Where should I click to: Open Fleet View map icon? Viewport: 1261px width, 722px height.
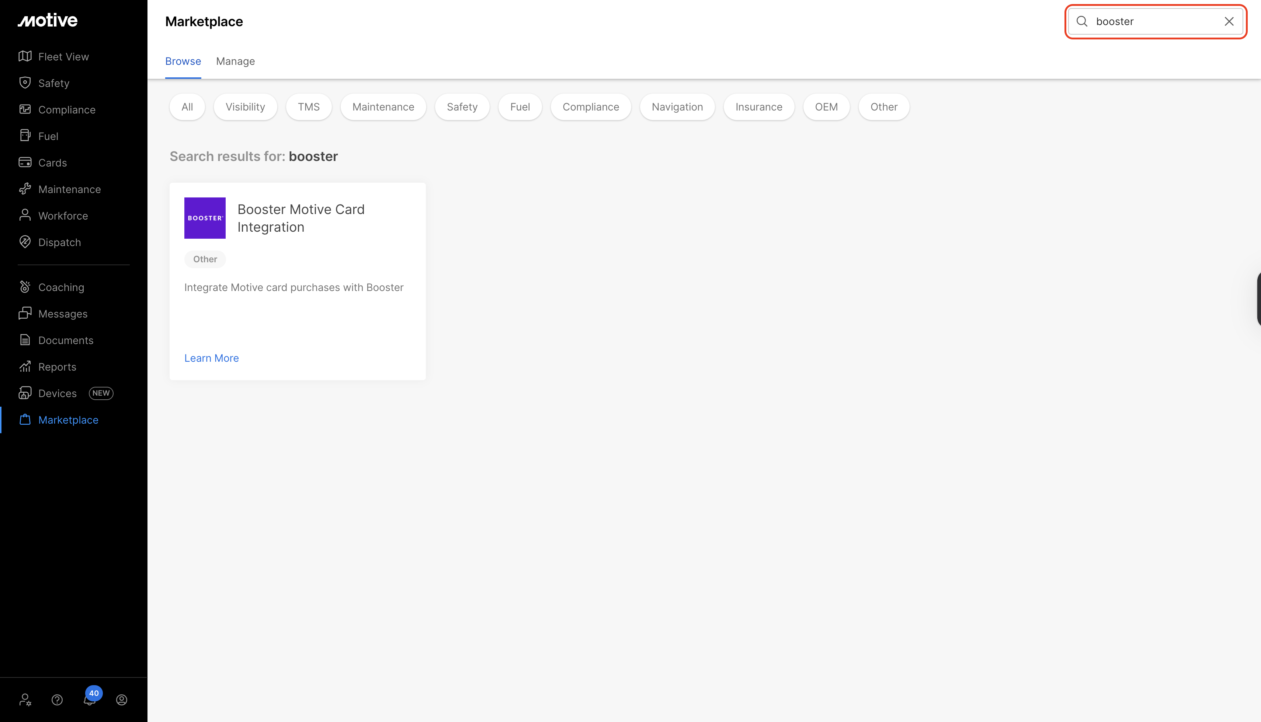coord(25,56)
